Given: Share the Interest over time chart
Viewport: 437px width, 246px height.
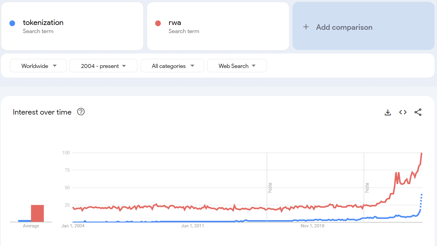Looking at the screenshot, I should click(x=418, y=112).
